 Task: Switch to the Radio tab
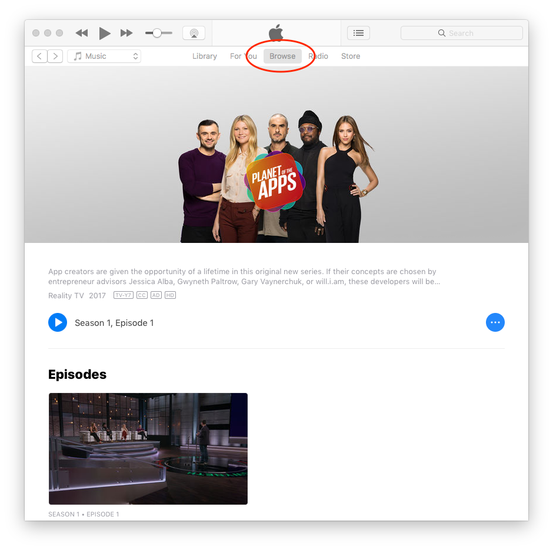click(318, 56)
